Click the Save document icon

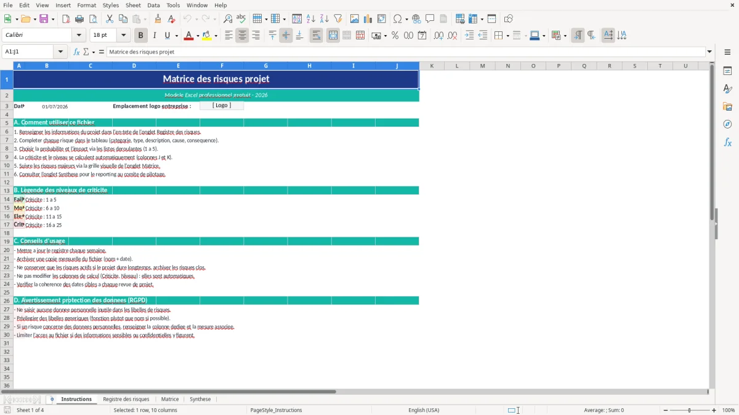coord(44,19)
